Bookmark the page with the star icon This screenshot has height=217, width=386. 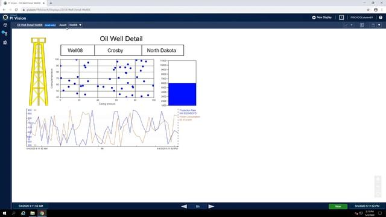pos(369,10)
